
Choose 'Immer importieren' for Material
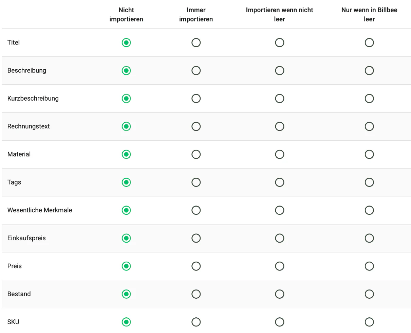click(x=196, y=154)
